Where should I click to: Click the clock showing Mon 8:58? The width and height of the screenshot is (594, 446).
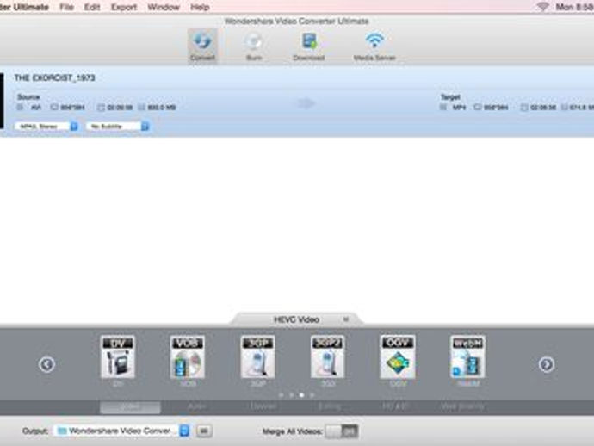575,7
